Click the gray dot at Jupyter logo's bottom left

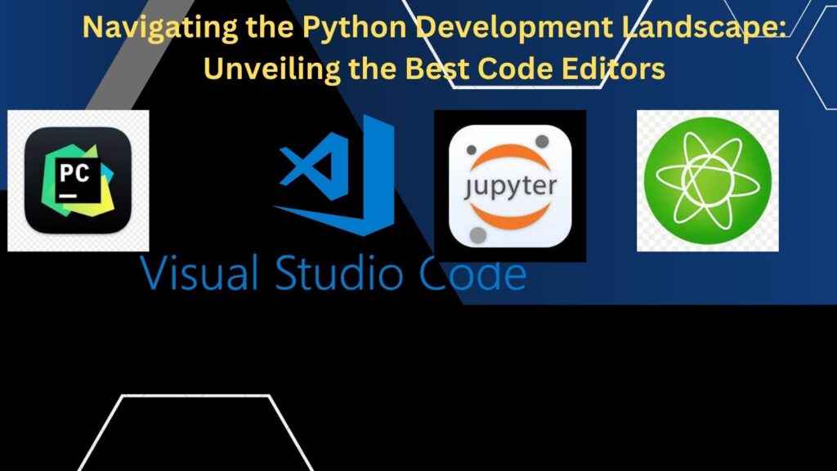(479, 234)
